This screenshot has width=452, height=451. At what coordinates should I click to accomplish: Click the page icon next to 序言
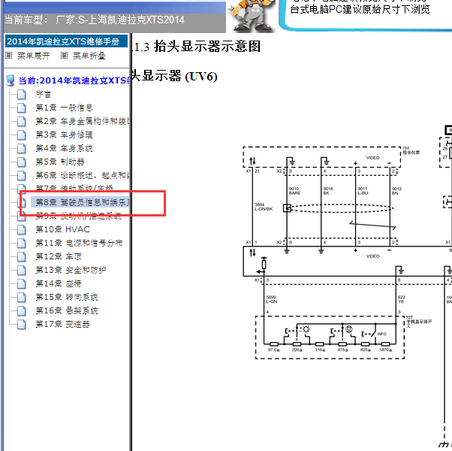[x=21, y=95]
